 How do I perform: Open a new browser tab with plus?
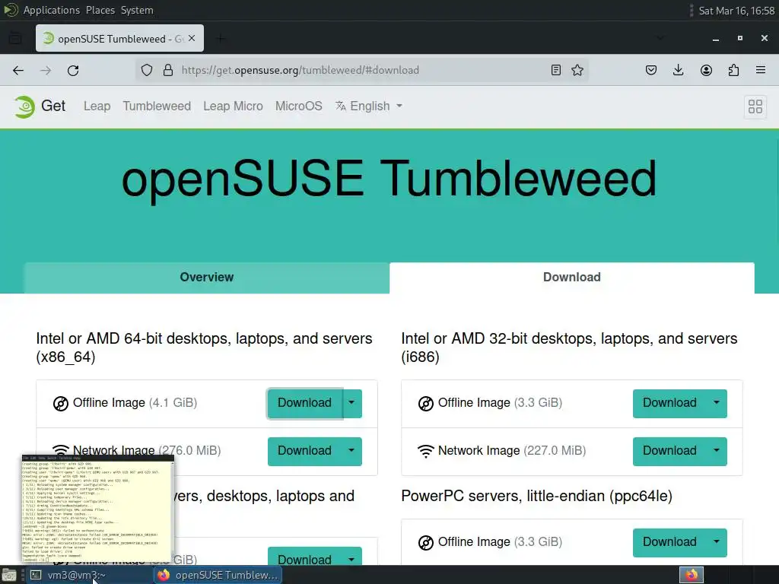coord(221,39)
